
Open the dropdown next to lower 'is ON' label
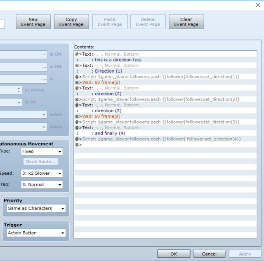pos(19,102)
